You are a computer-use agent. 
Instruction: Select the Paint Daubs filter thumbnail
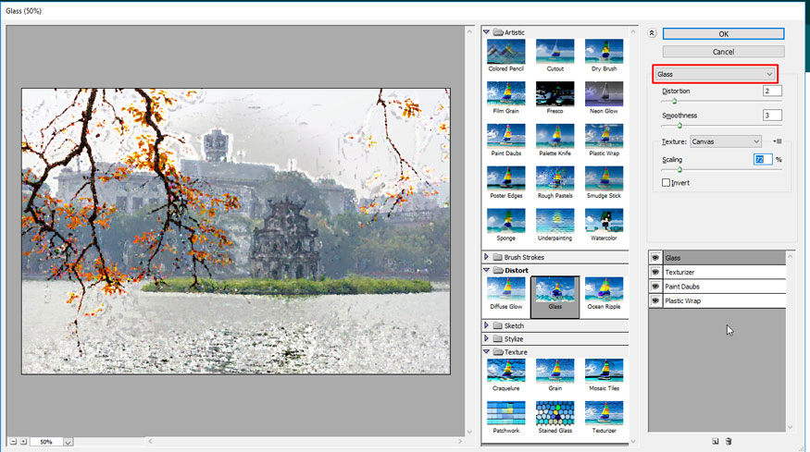[x=505, y=136]
